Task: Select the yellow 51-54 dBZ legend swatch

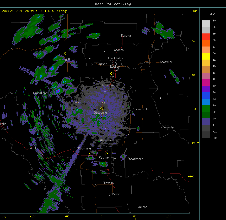Action: tap(206, 56)
